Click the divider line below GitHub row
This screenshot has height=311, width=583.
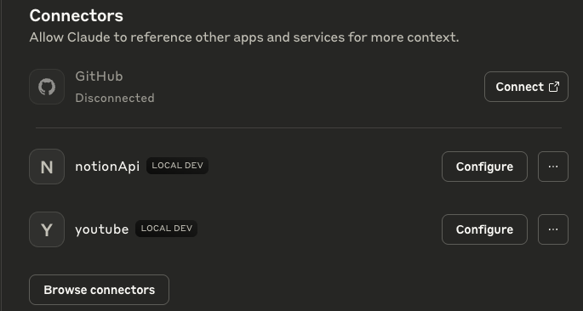point(299,127)
